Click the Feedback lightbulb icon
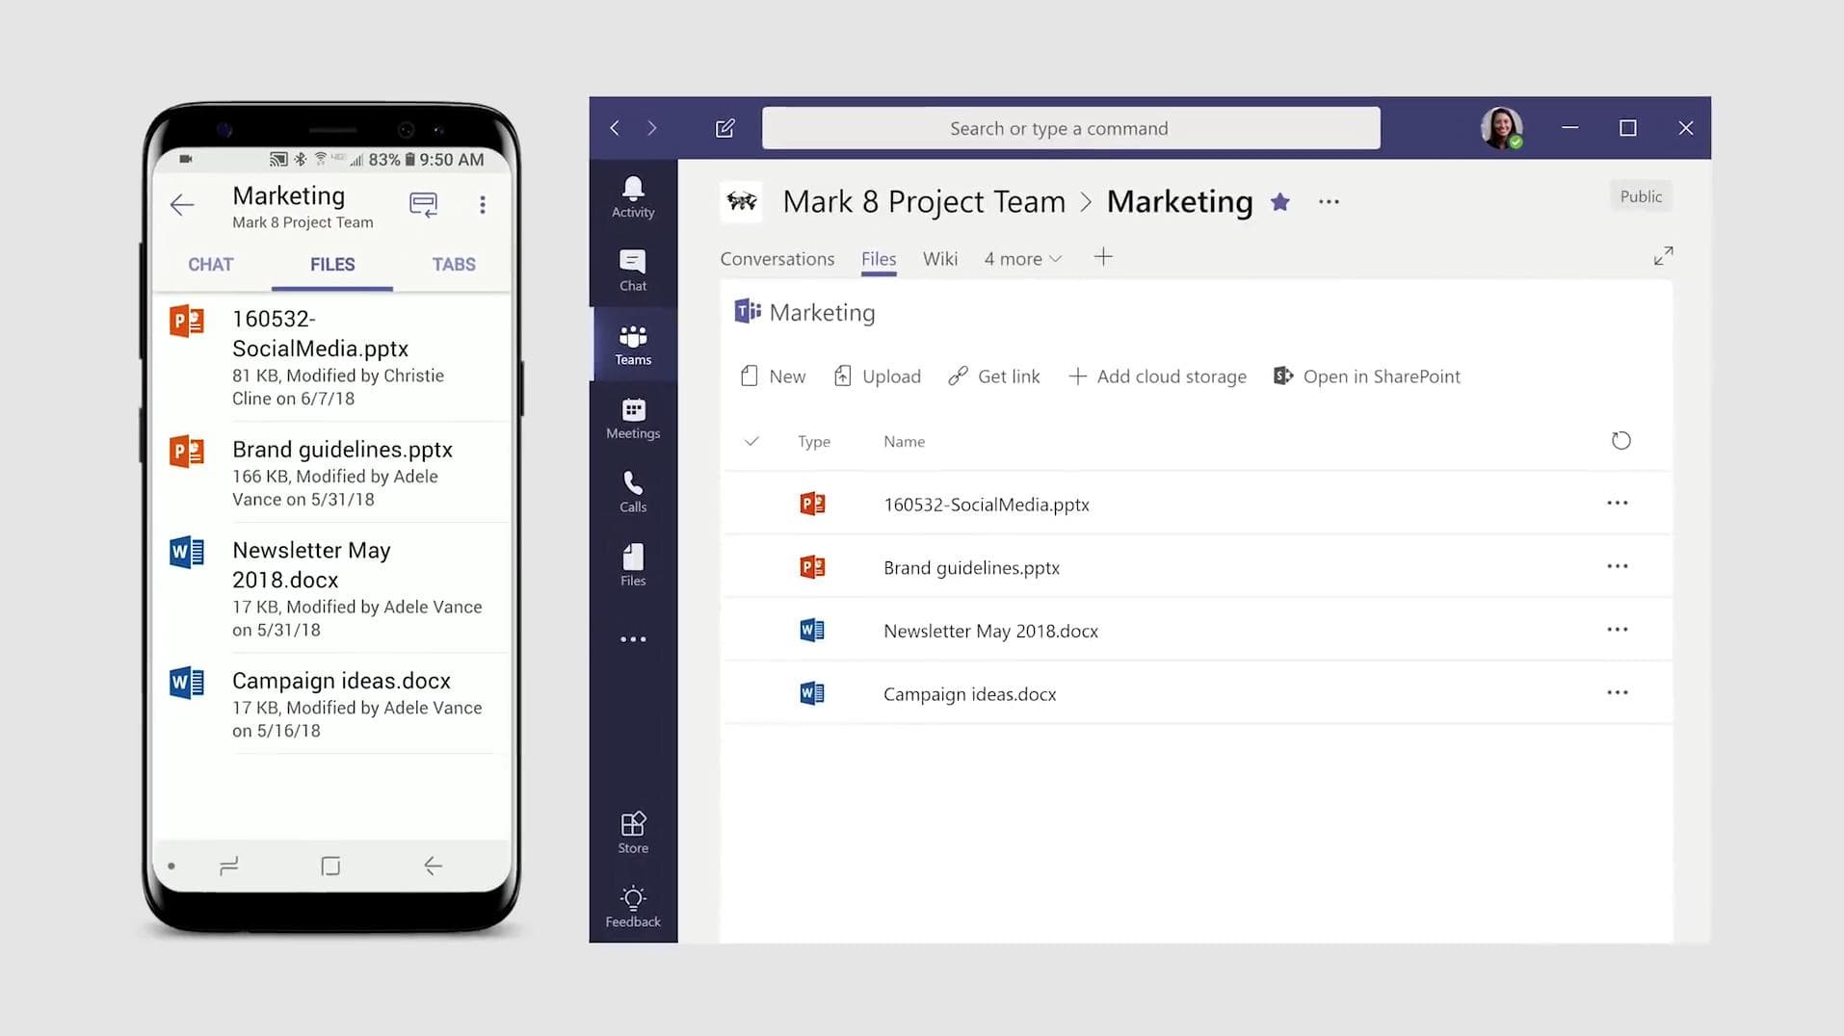 (633, 906)
